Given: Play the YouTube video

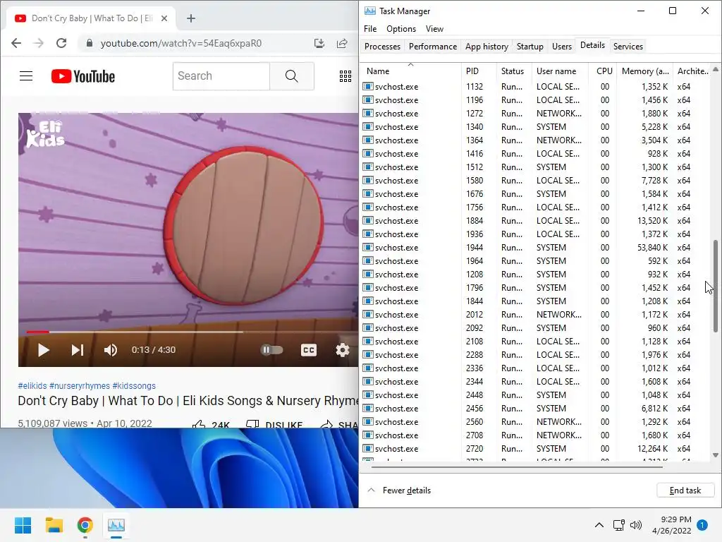Looking at the screenshot, I should pyautogui.click(x=43, y=350).
